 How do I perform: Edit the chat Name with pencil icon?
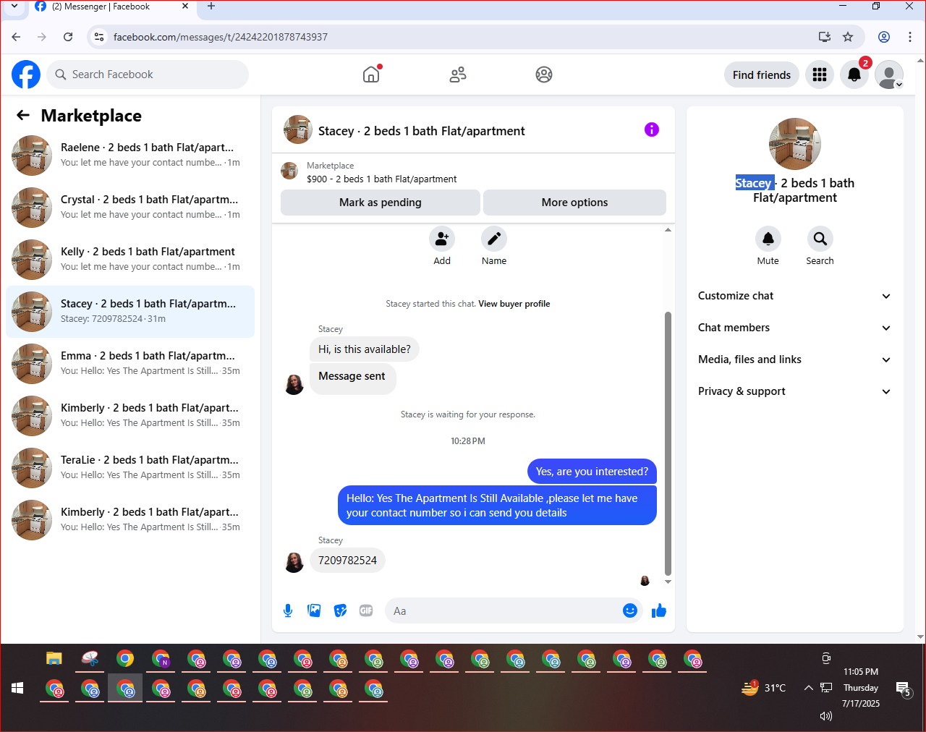point(494,239)
